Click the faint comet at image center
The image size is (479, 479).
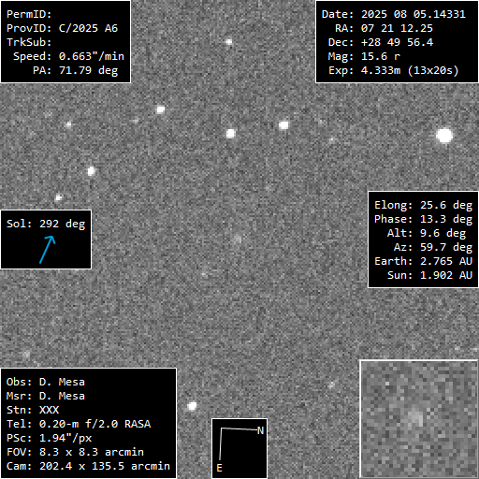pyautogui.click(x=238, y=239)
